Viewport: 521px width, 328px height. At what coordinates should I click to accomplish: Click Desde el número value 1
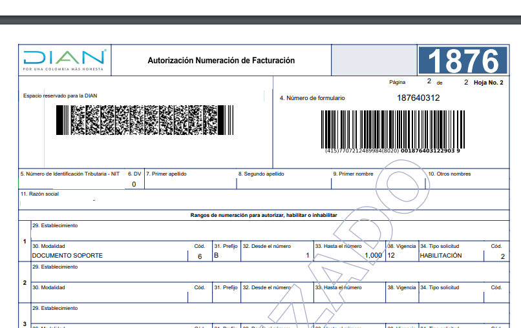tap(307, 255)
